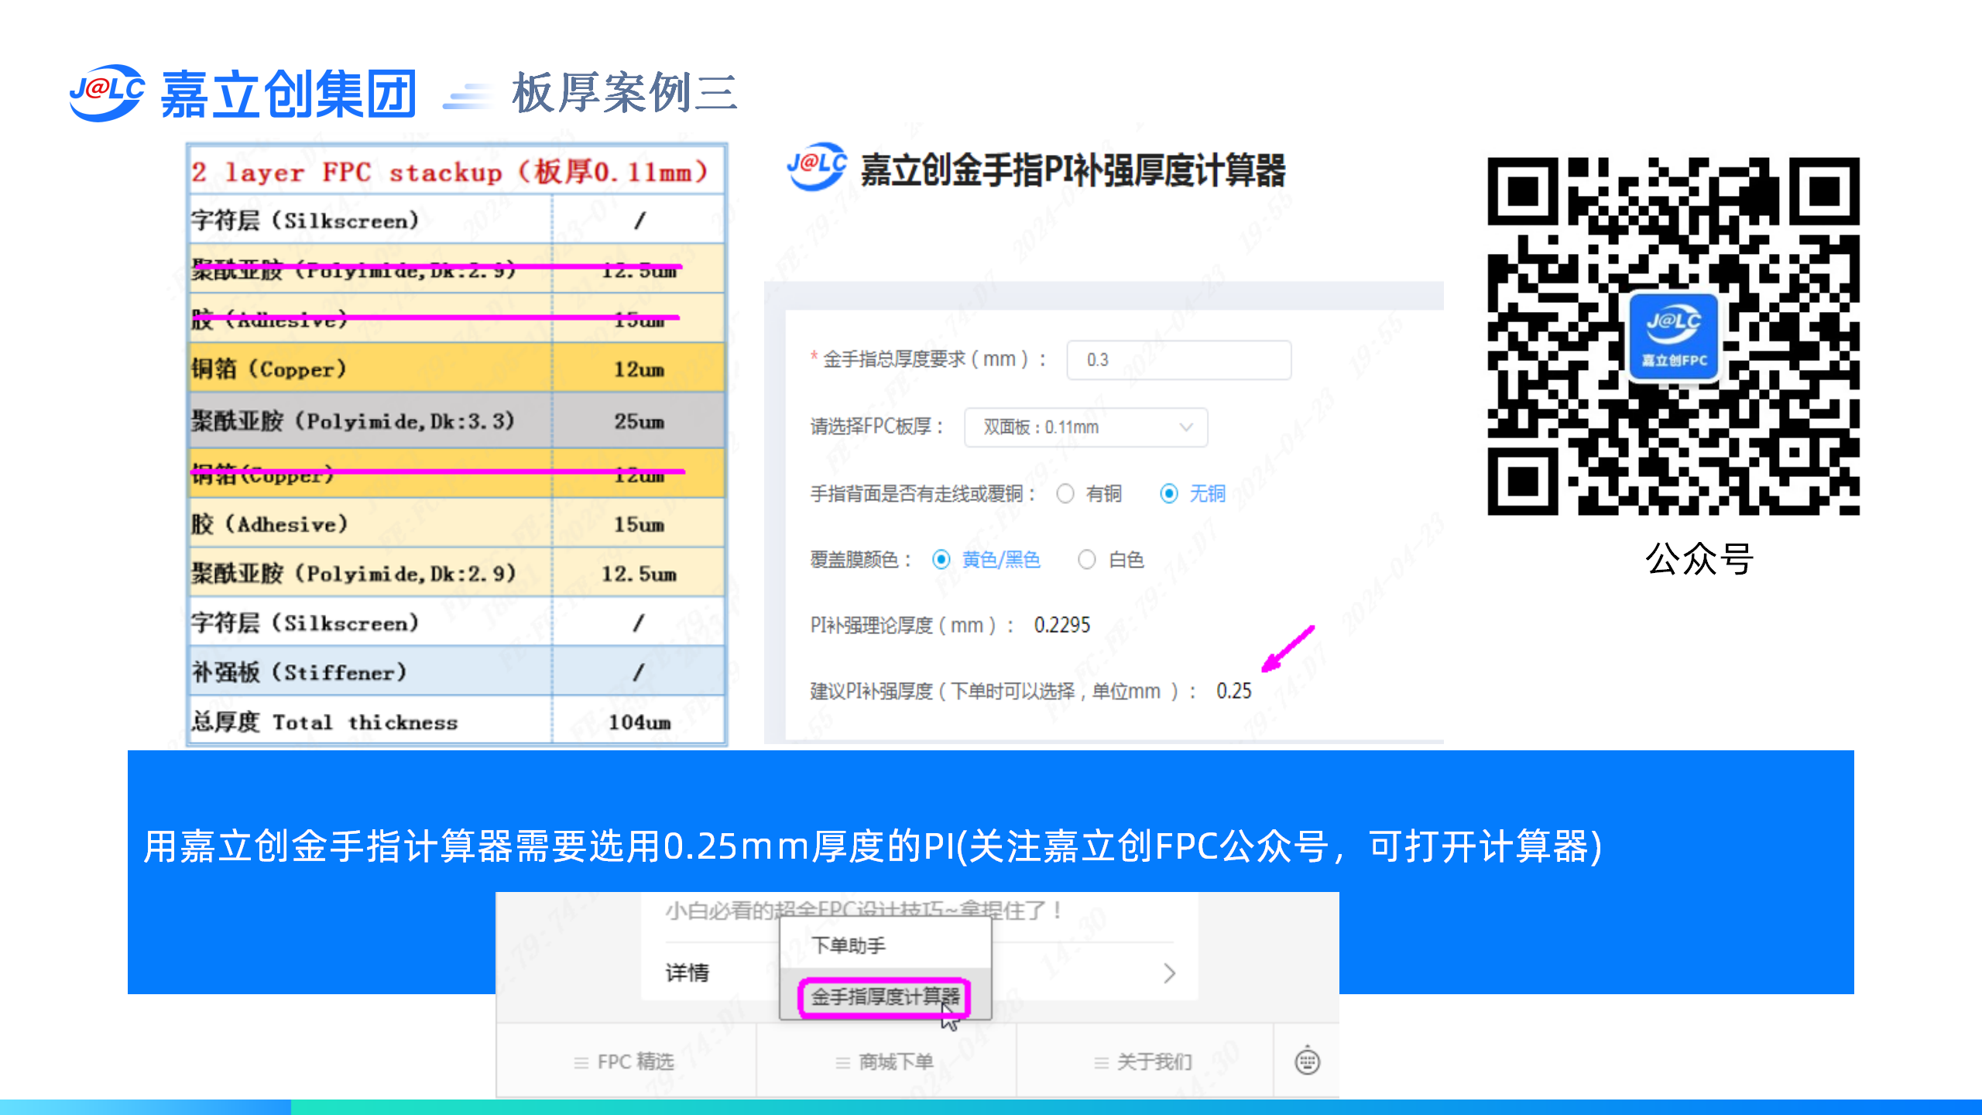Image resolution: width=1982 pixels, height=1115 pixels.
Task: Open the 详情 link
Action: (x=688, y=973)
